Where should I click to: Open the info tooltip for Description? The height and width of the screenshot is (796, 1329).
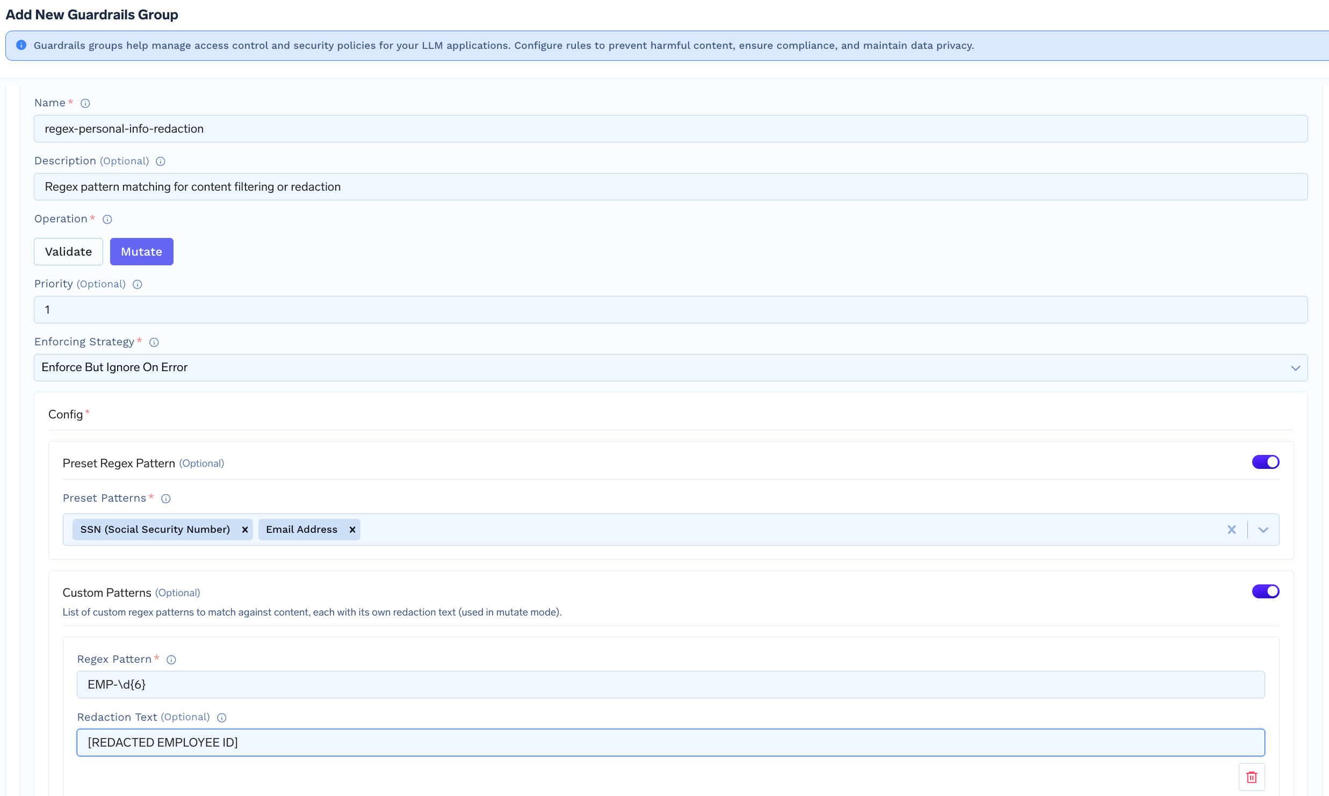[x=160, y=161]
